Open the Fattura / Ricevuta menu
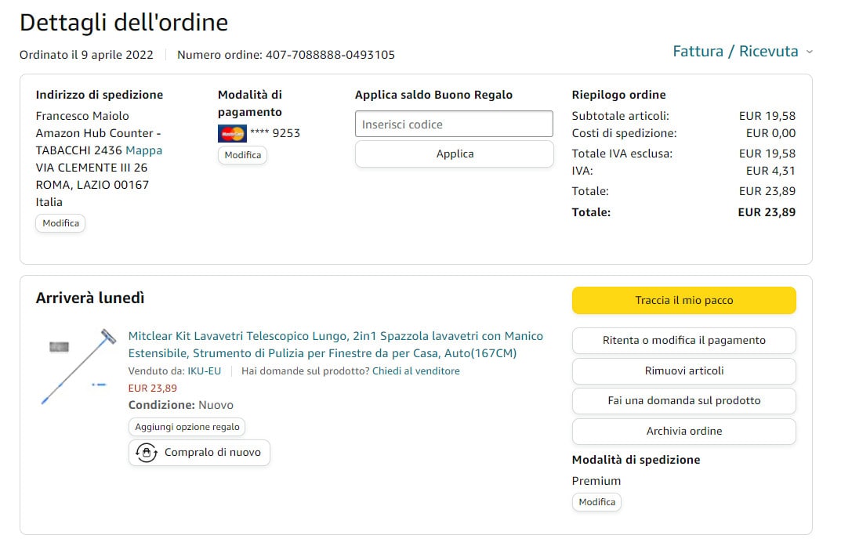 (x=735, y=52)
